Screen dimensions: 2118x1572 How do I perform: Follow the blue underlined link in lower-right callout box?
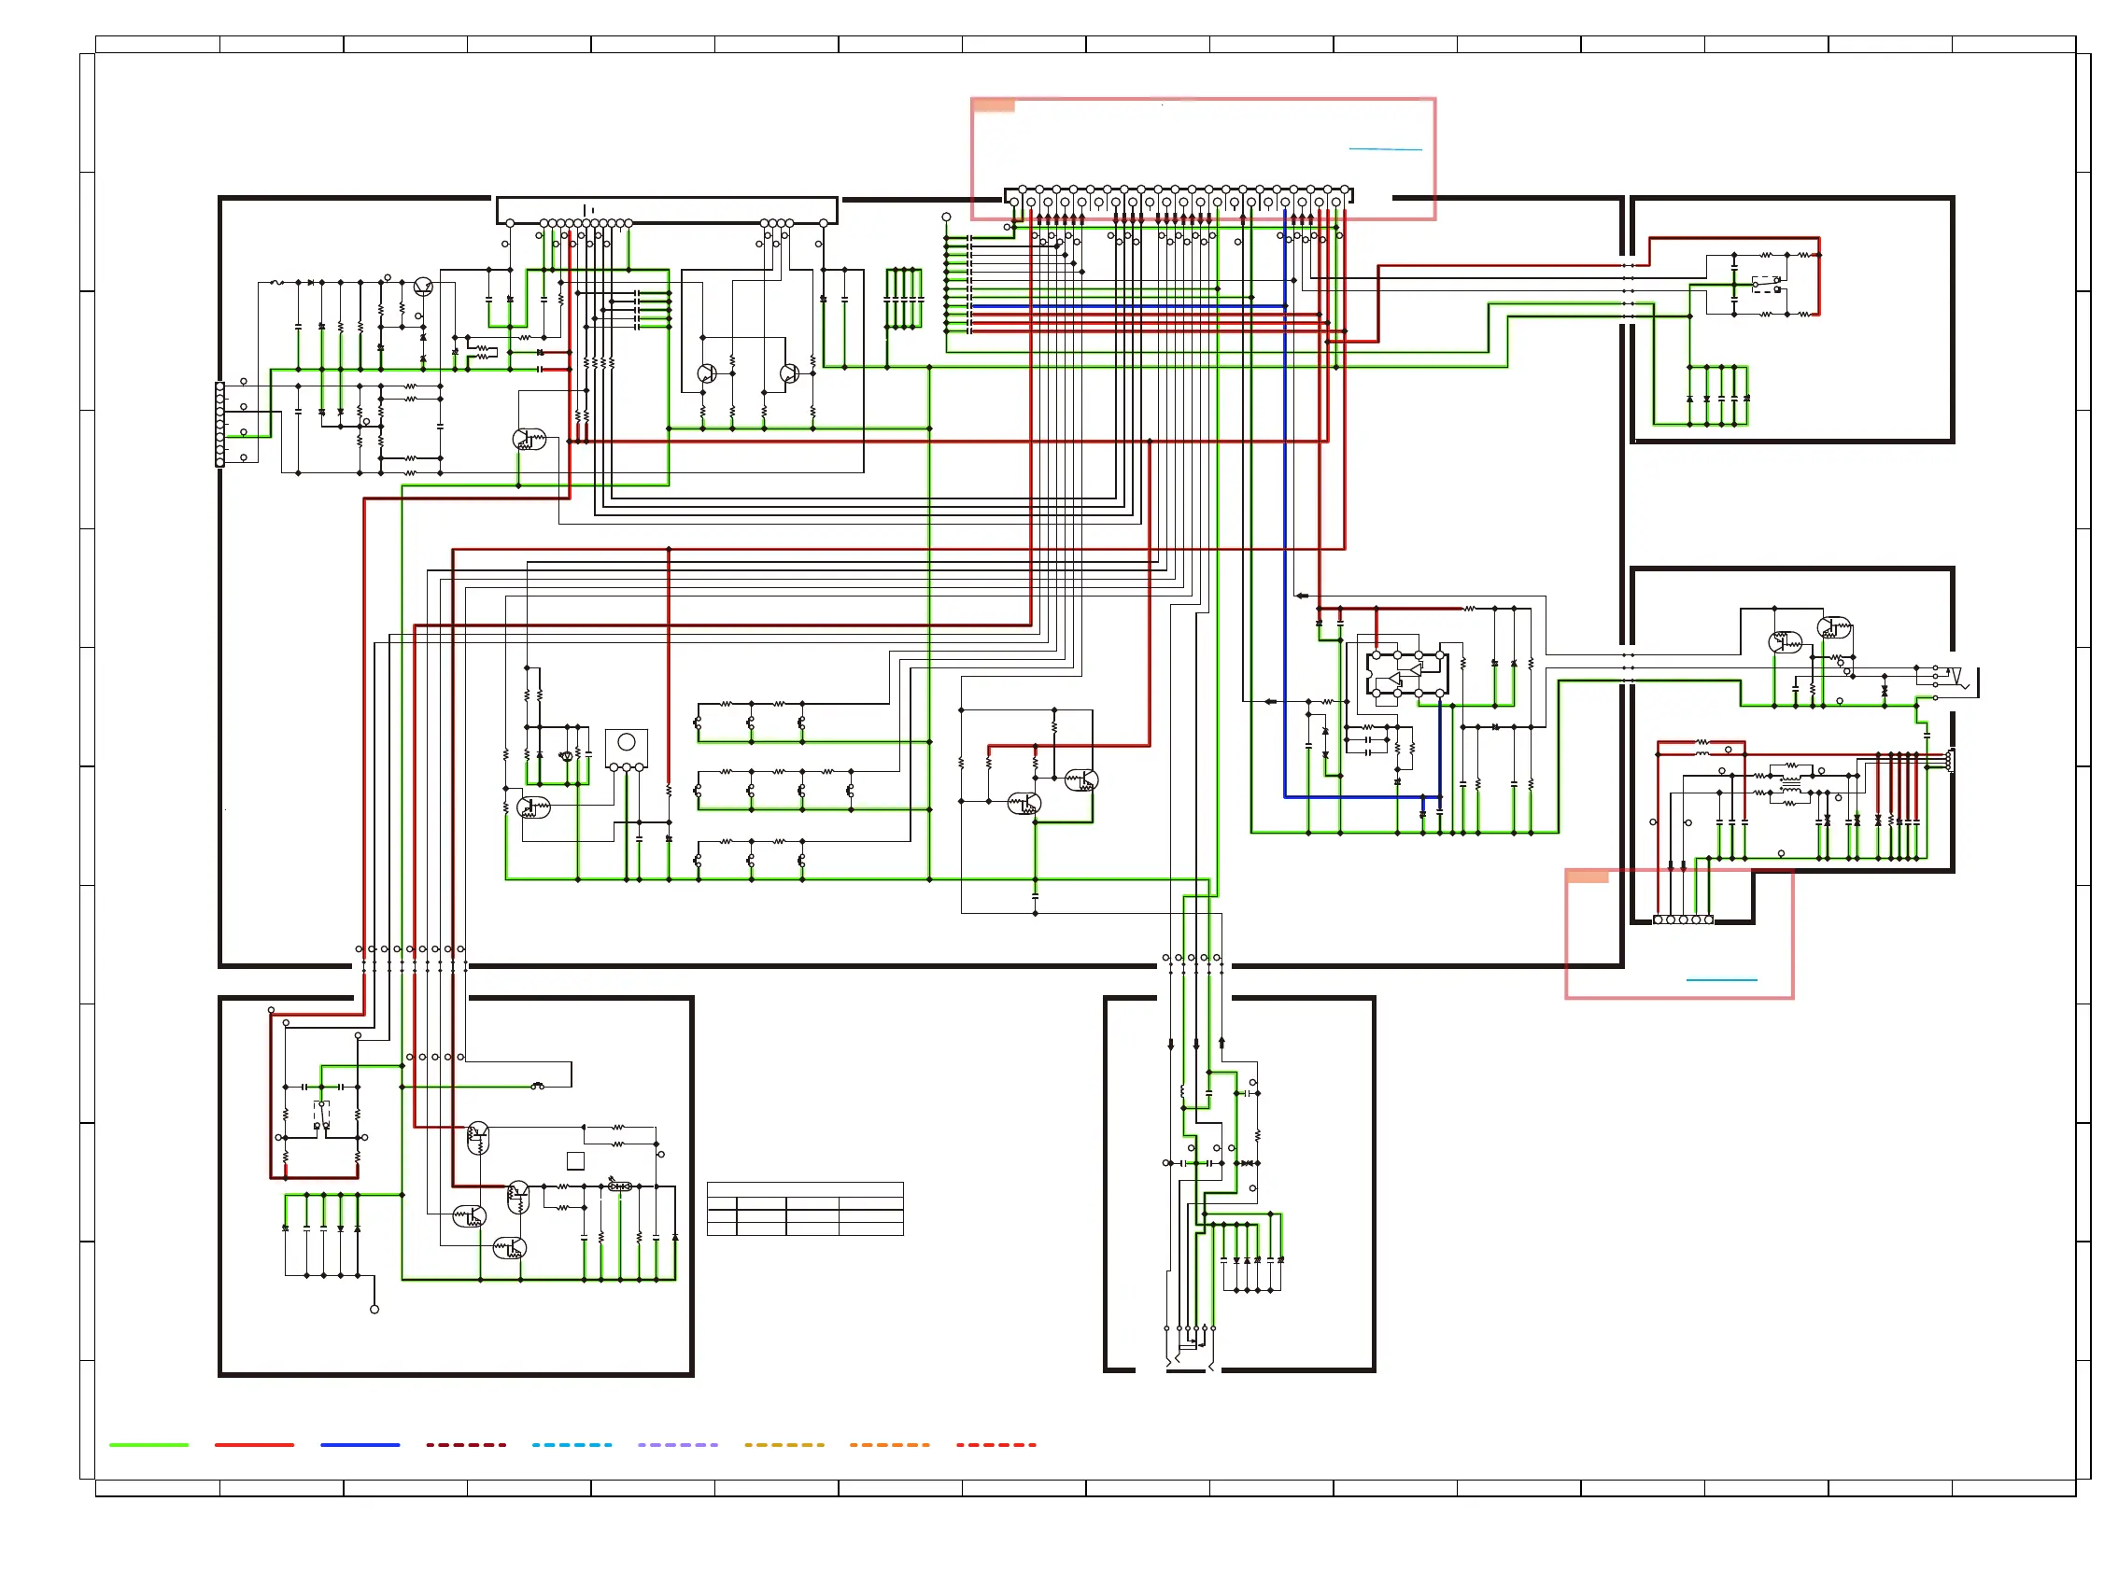tap(1721, 979)
